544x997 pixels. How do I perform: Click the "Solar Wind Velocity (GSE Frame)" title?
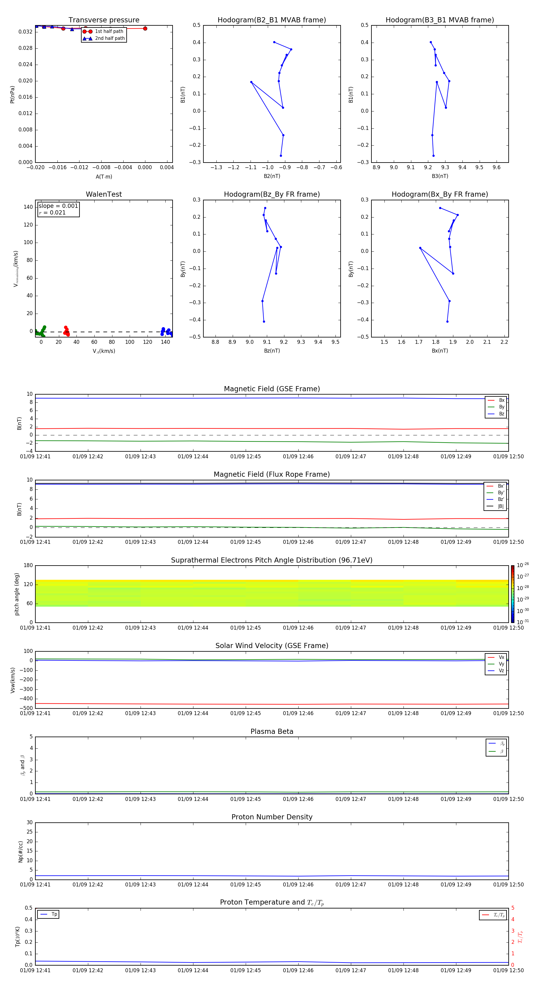pos(272,646)
